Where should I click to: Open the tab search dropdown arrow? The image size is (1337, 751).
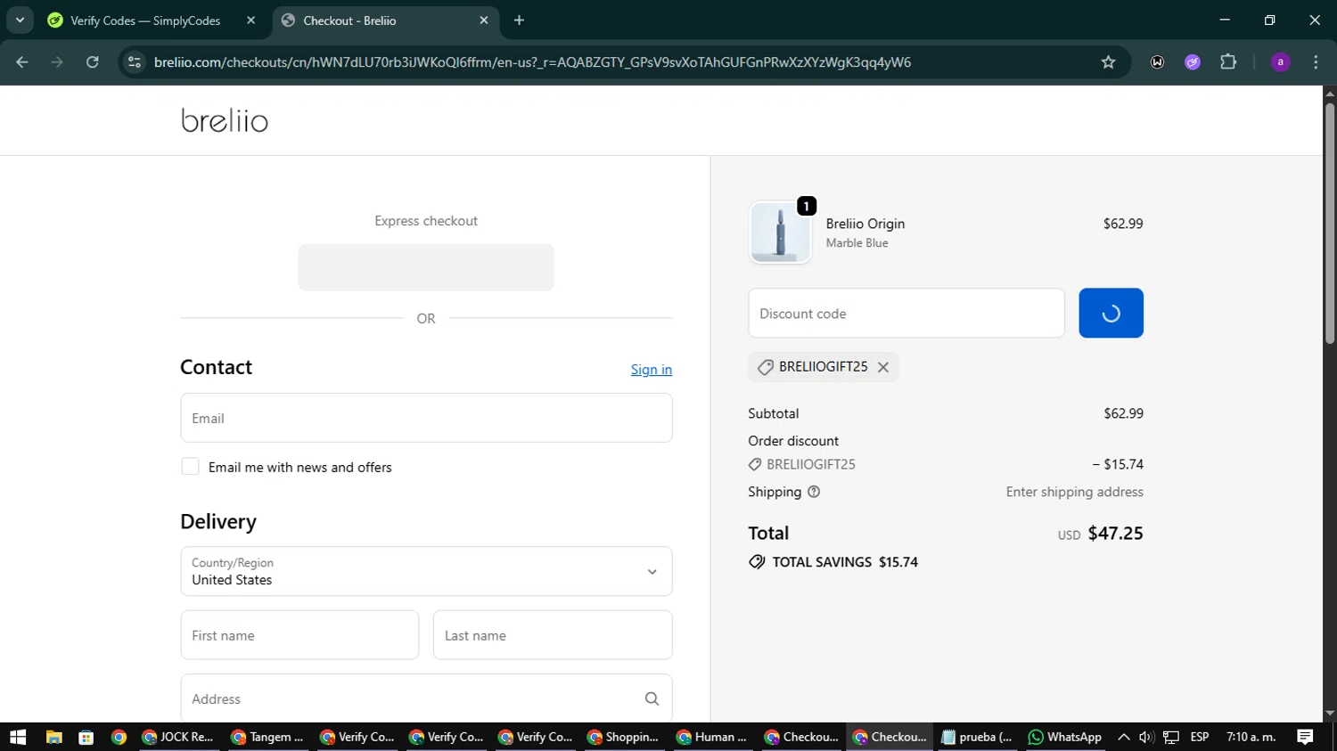coord(20,20)
